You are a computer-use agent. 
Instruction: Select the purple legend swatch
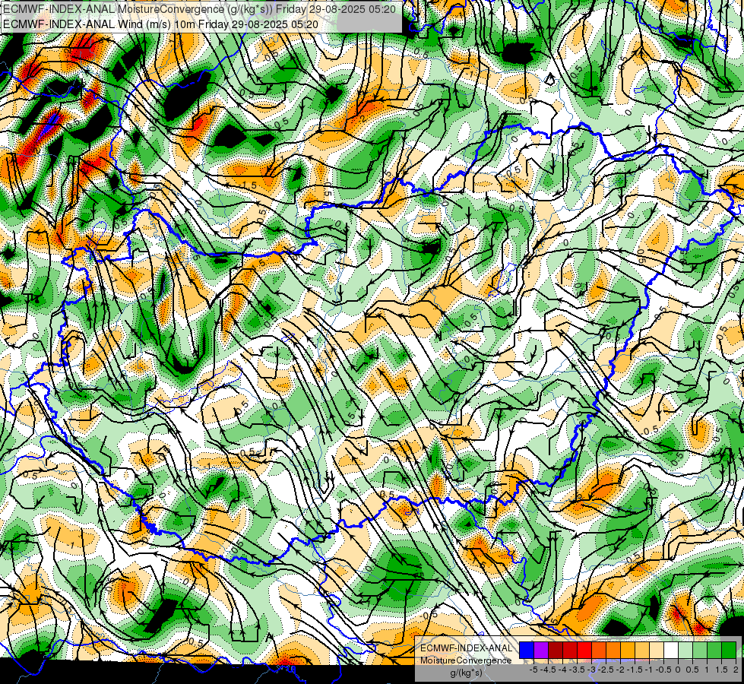click(x=541, y=650)
